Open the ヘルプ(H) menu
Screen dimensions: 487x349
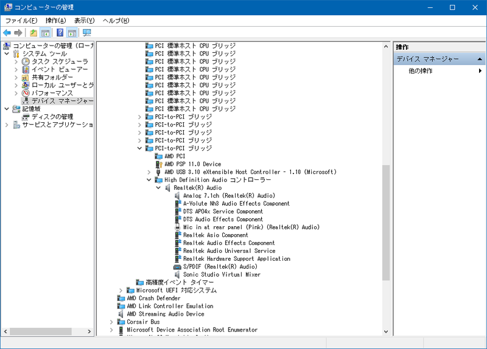116,21
